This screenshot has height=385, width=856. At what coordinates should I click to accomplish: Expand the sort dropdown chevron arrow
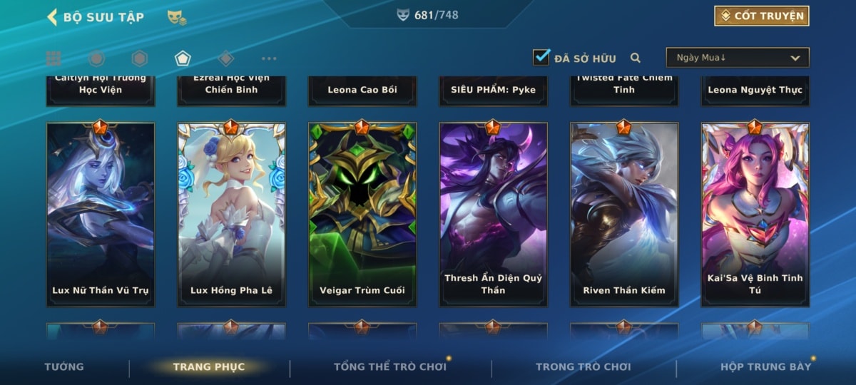coord(795,58)
